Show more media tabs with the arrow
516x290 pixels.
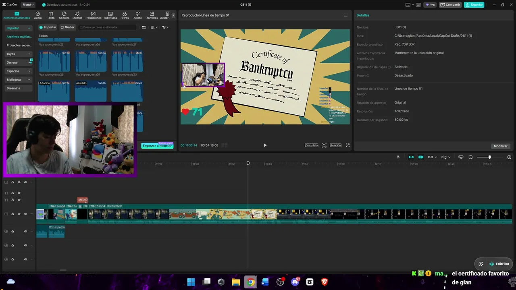tap(173, 15)
